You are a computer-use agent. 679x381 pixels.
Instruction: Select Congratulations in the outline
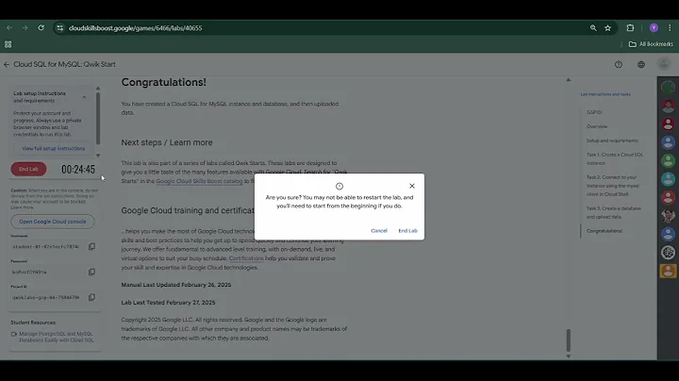coord(604,231)
